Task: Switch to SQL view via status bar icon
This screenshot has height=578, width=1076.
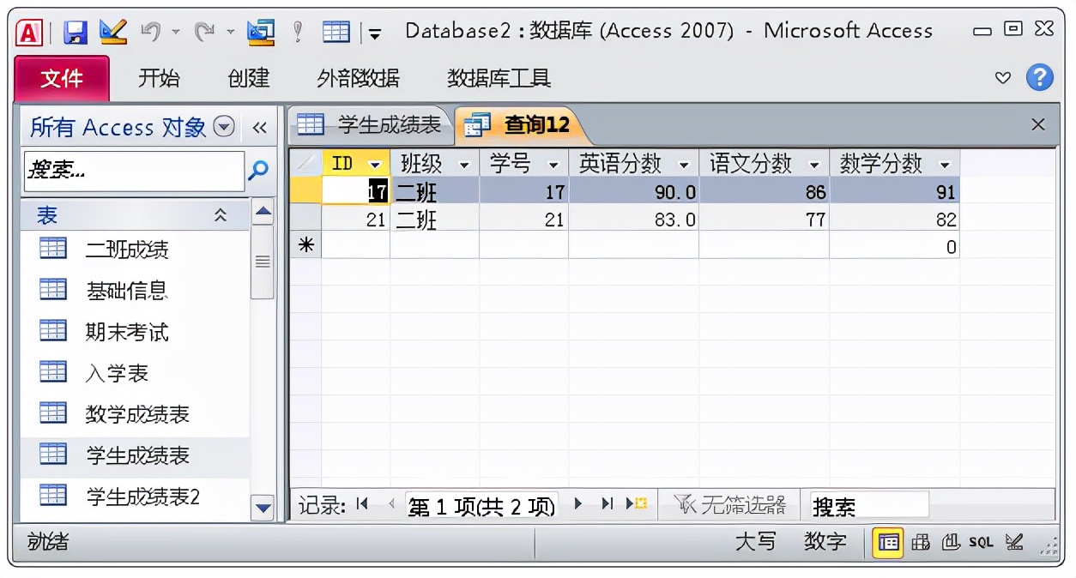Action: pos(981,542)
